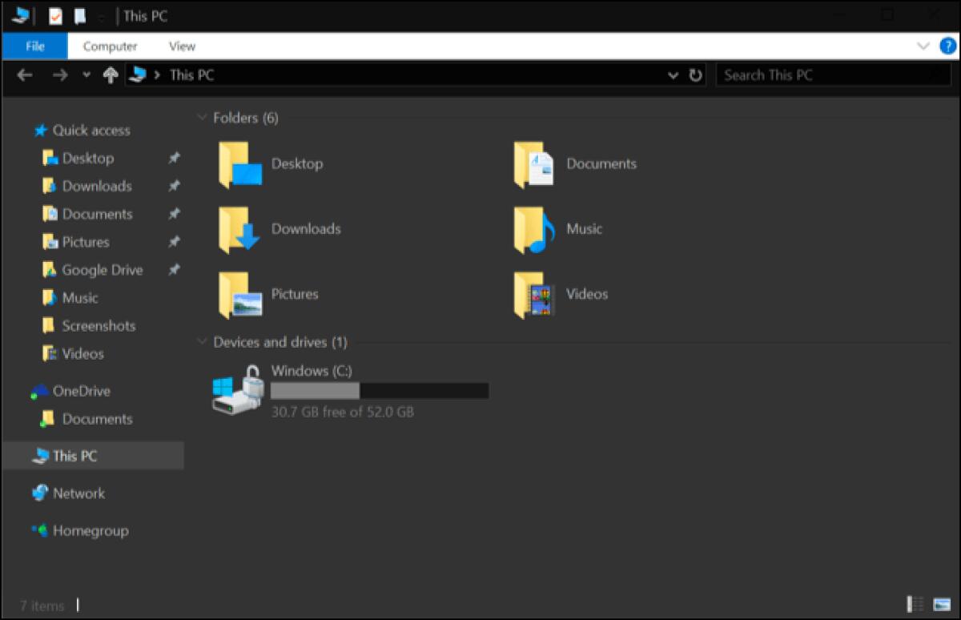Viewport: 961px width, 620px height.
Task: Collapse the Devices and drives section
Action: click(x=202, y=341)
